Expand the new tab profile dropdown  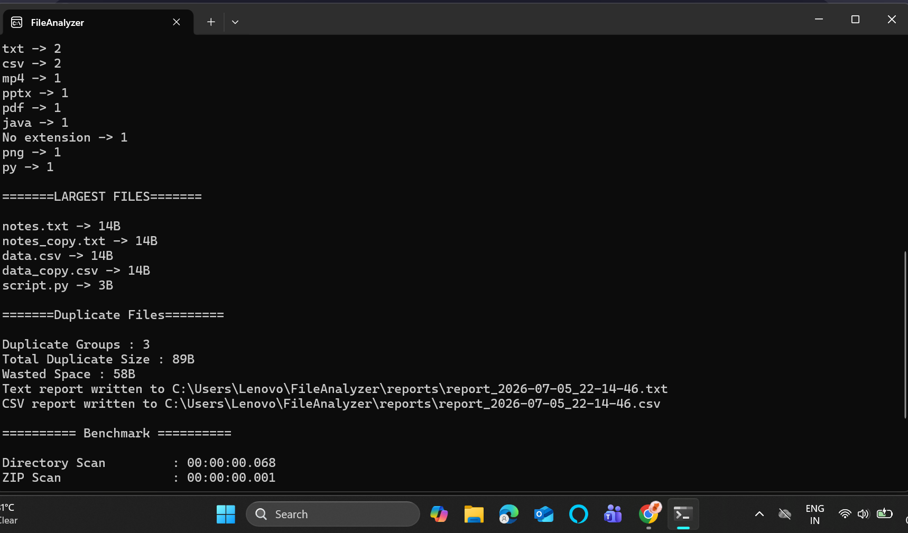click(235, 22)
